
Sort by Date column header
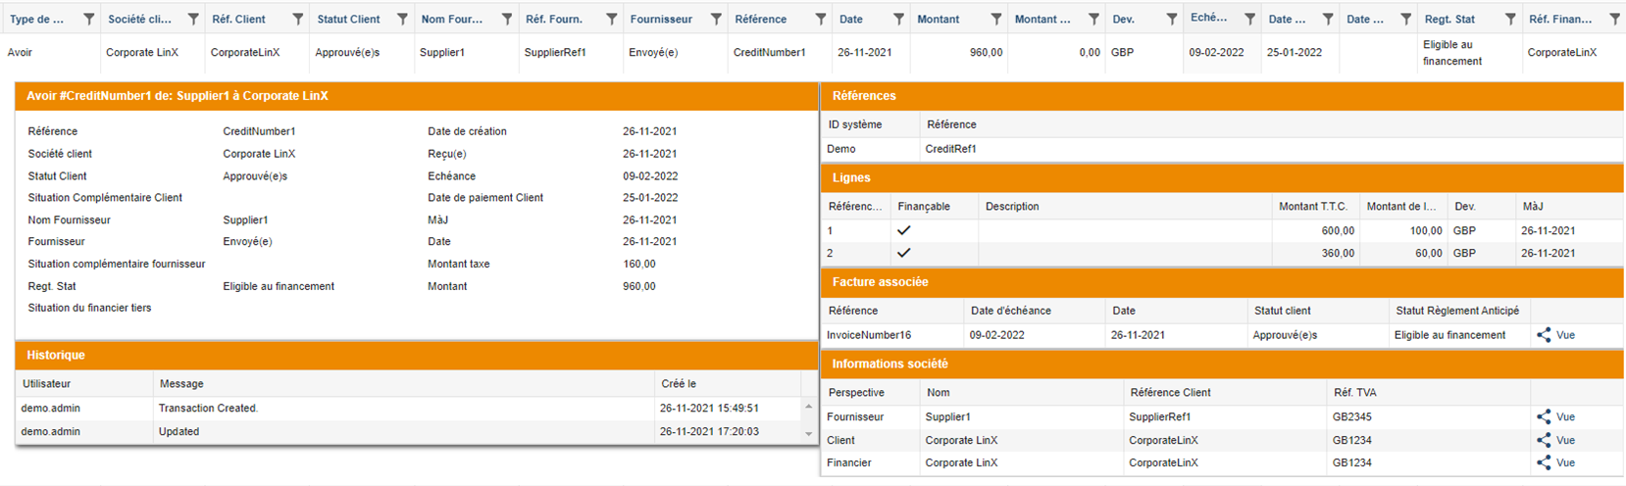(x=851, y=19)
